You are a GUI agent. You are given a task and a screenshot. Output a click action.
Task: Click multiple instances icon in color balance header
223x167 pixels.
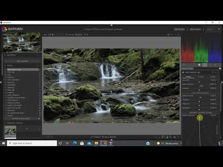pyautogui.click(x=213, y=72)
